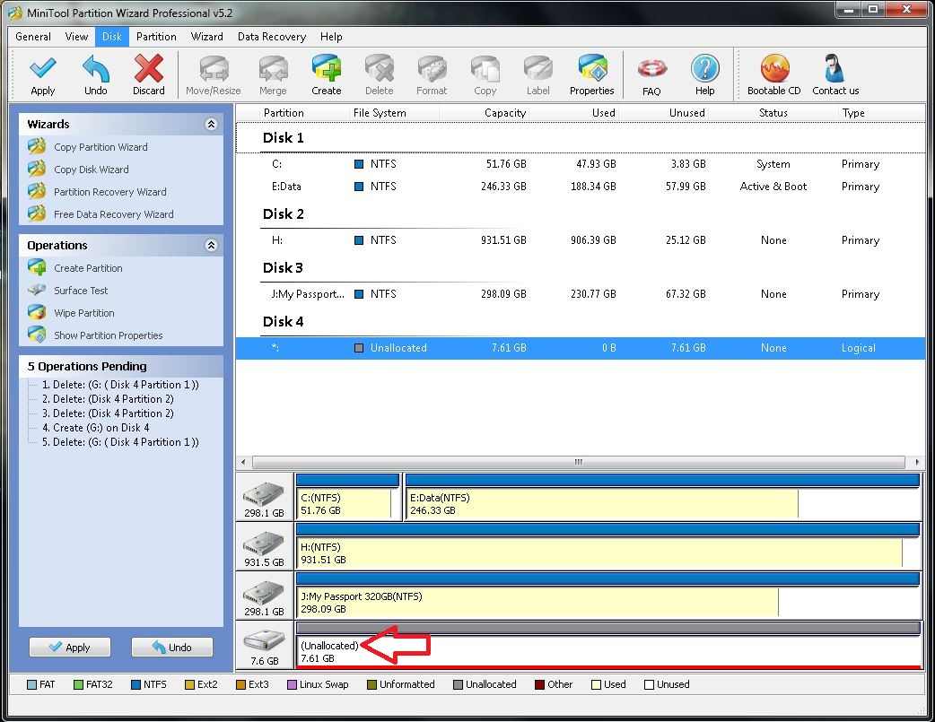935x722 pixels.
Task: Click the Status column header
Action: (773, 113)
